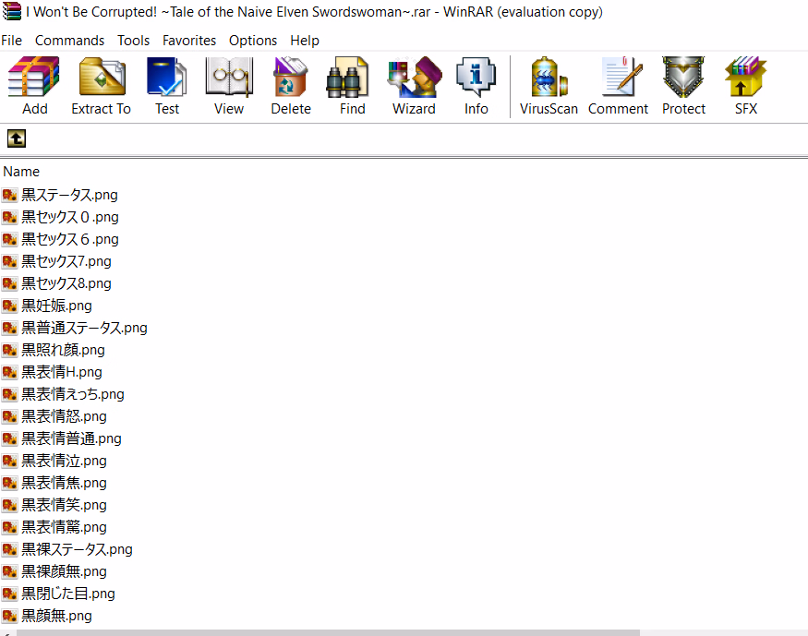Select file 黒裸ステータス.png
Viewport: 808px width, 636px height.
coord(78,549)
